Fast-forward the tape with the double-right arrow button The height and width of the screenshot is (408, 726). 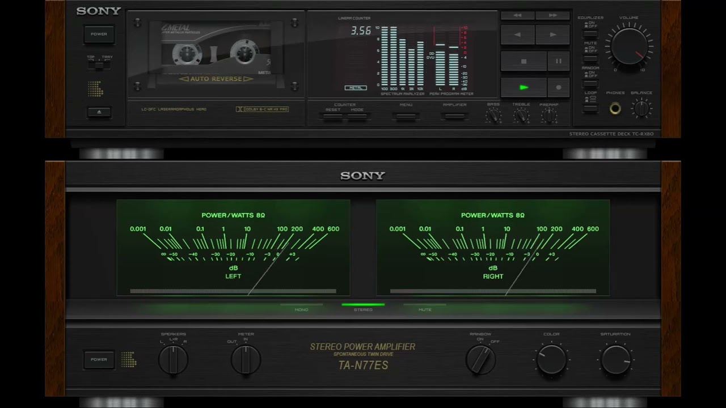tap(553, 16)
